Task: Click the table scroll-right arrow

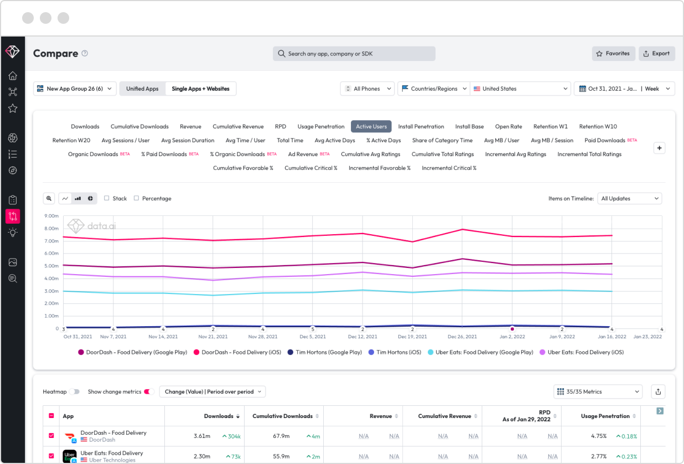Action: tap(660, 411)
